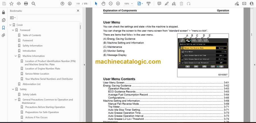Click the upload to cloud icon

[19, 4]
